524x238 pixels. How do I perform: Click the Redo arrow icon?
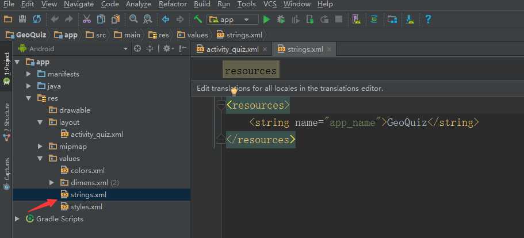69,20
